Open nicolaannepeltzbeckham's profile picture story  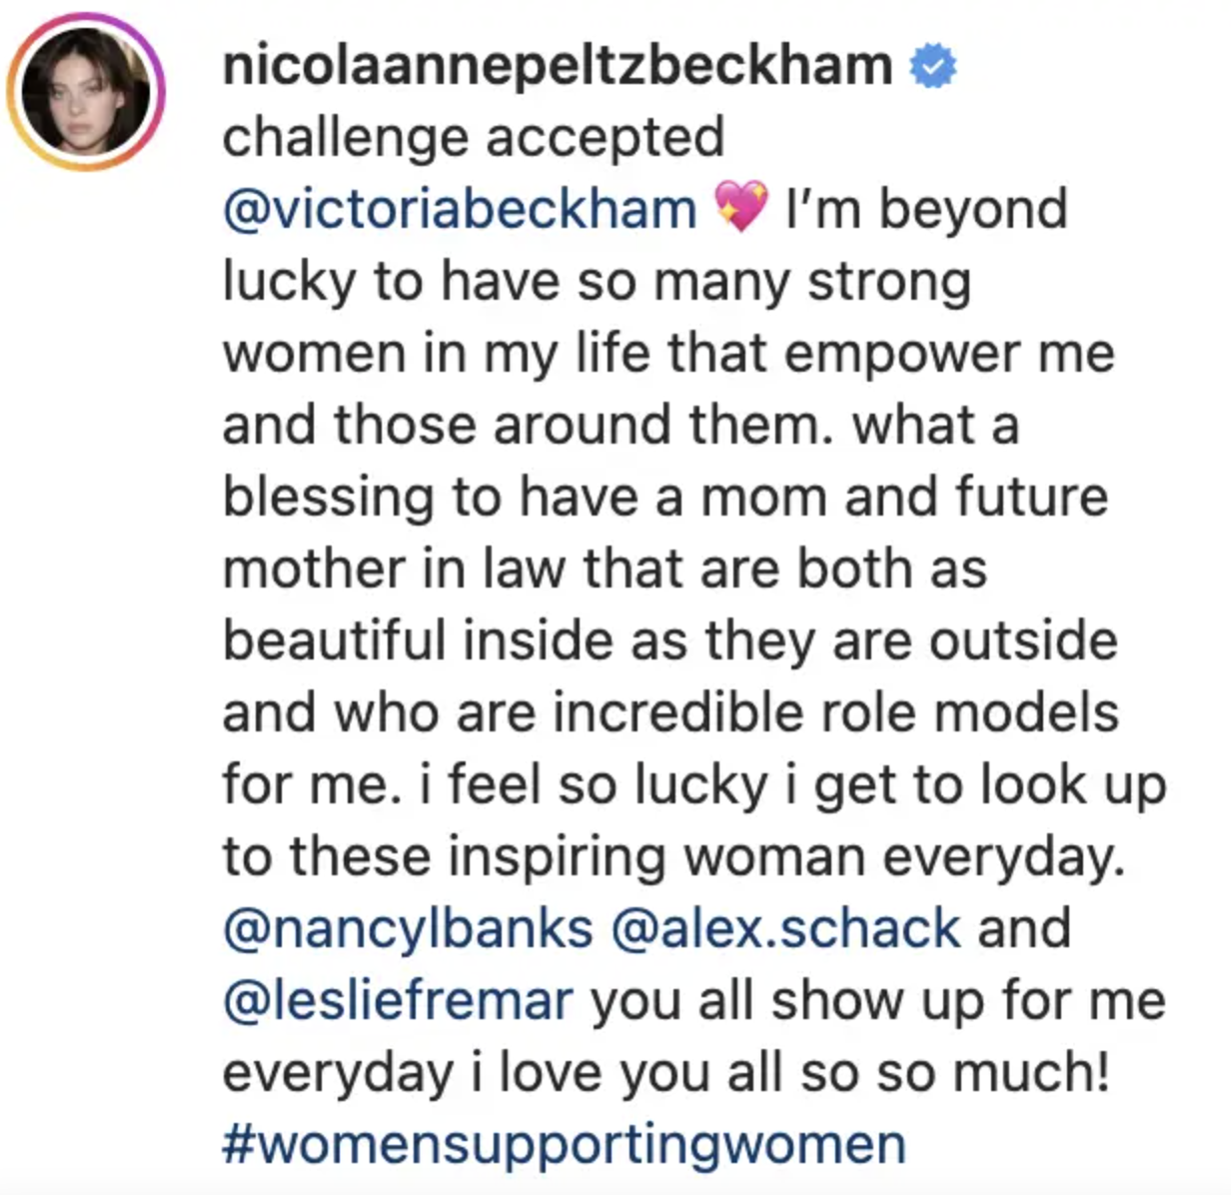coord(86,91)
